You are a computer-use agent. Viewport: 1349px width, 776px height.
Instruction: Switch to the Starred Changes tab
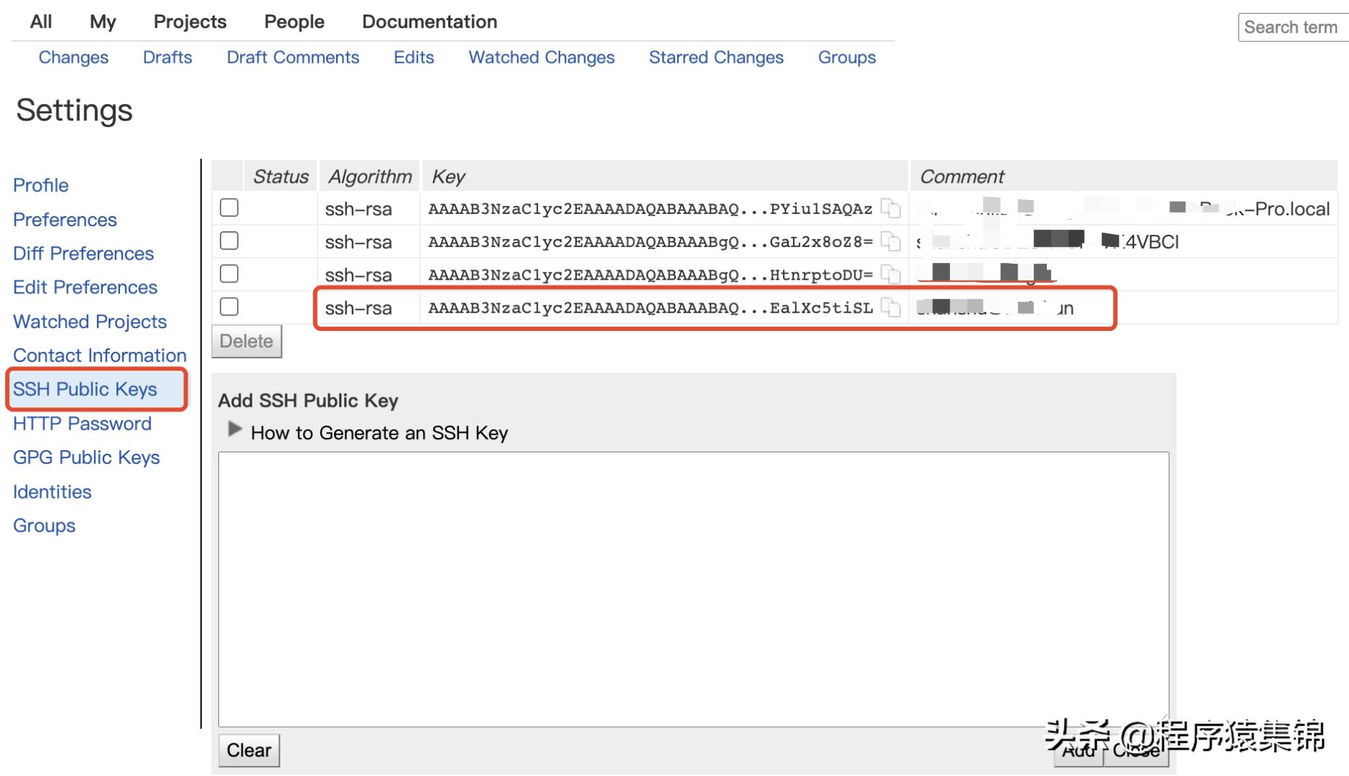[x=716, y=57]
